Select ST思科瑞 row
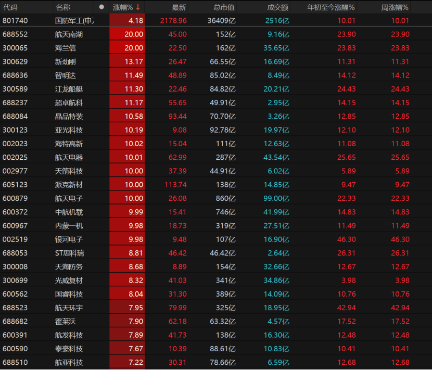432x370 pixels. click(x=216, y=253)
